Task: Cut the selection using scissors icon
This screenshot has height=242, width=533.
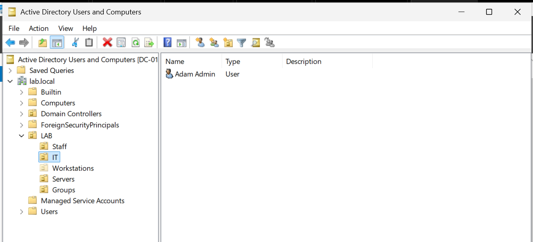Action: coord(75,42)
